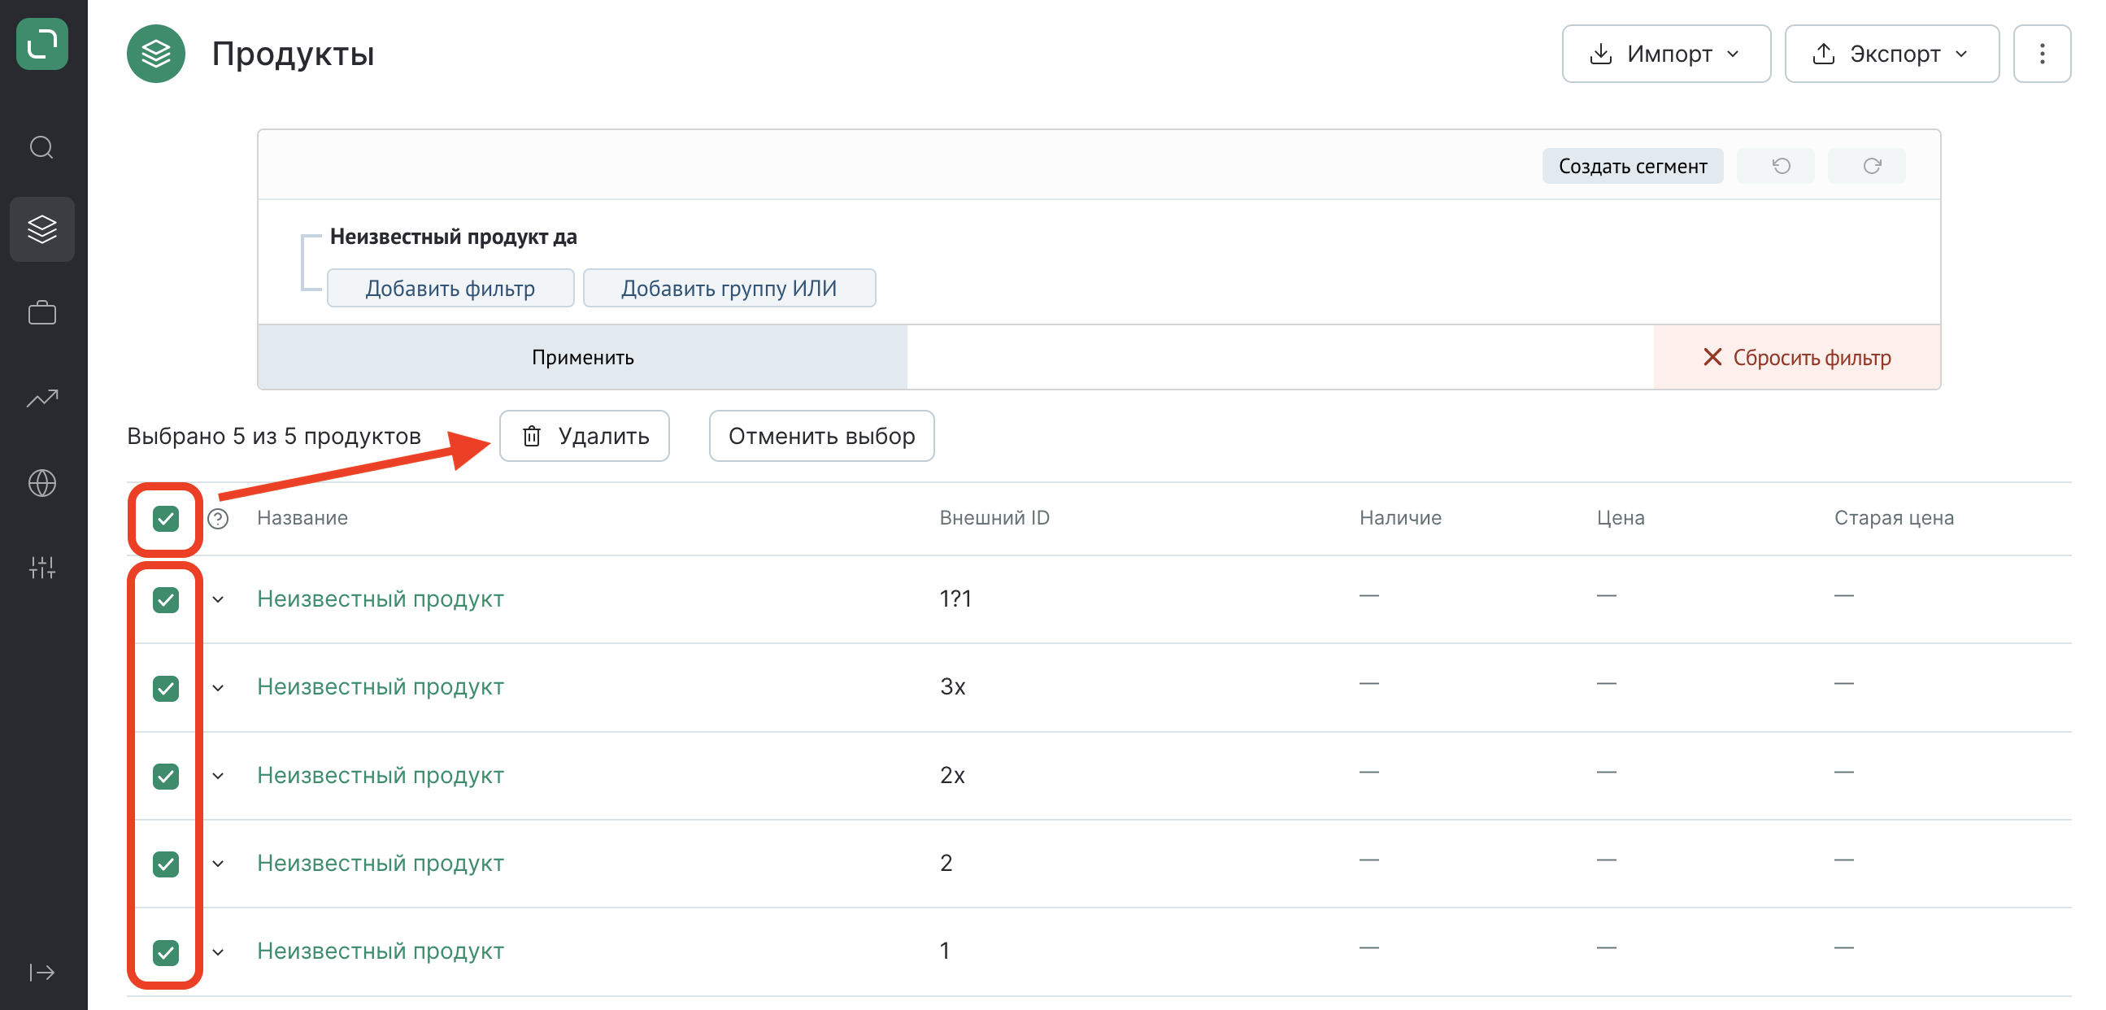Viewport: 2106px width, 1010px height.
Task: Click the Название column header
Action: pos(302,518)
